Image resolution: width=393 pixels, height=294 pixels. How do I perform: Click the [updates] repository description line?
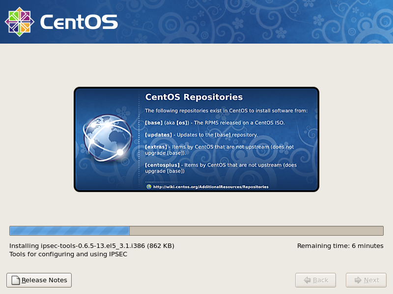tap(201, 135)
